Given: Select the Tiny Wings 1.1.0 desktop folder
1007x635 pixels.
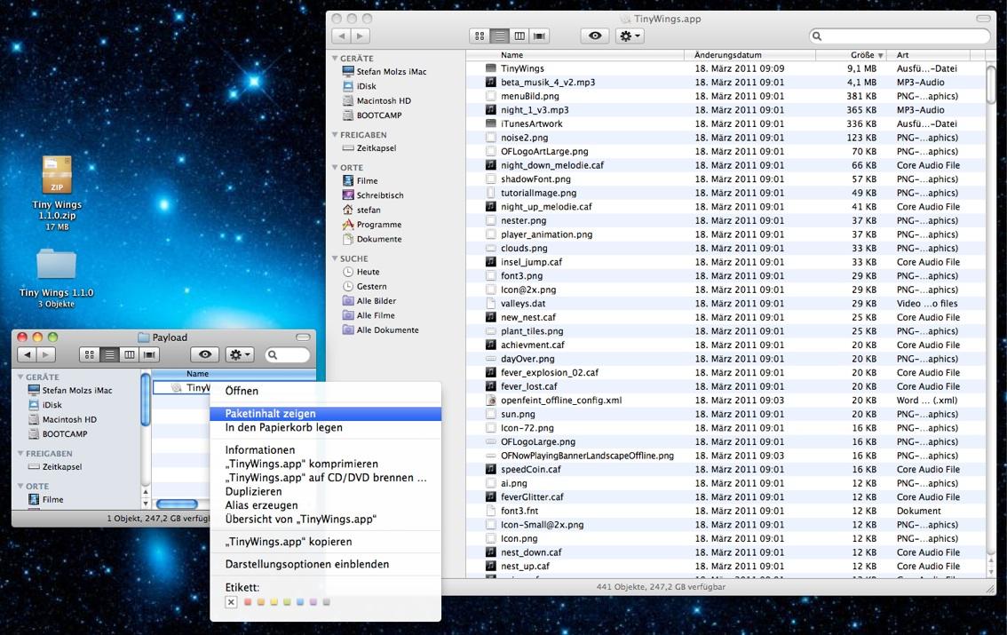Looking at the screenshot, I should pyautogui.click(x=57, y=265).
